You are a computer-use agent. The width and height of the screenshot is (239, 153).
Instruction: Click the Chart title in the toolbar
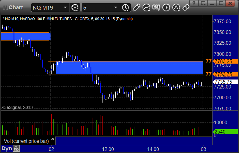pos(16,7)
